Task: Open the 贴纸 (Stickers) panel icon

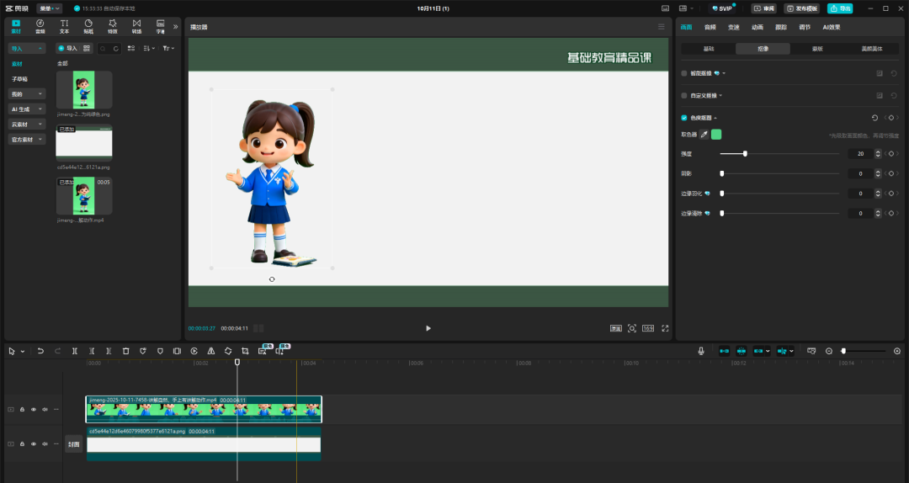Action: [x=88, y=26]
